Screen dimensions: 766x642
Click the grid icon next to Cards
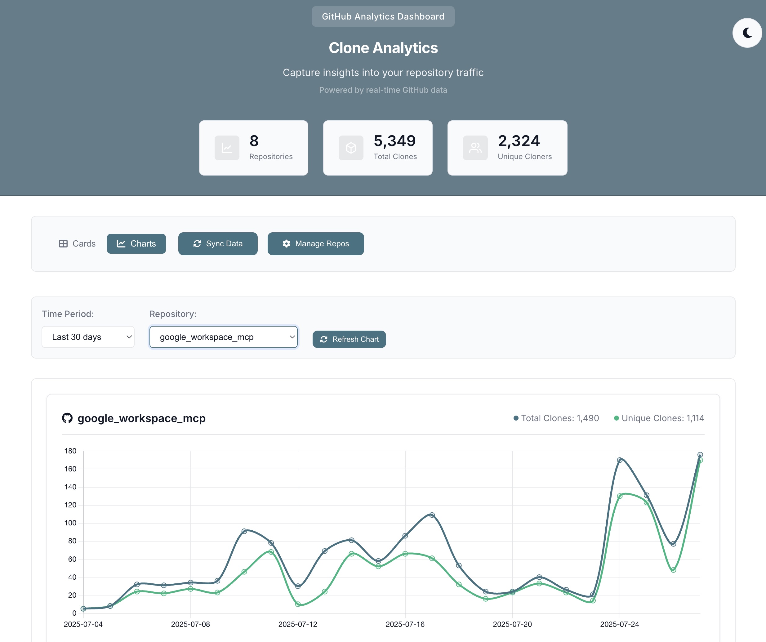pos(63,244)
